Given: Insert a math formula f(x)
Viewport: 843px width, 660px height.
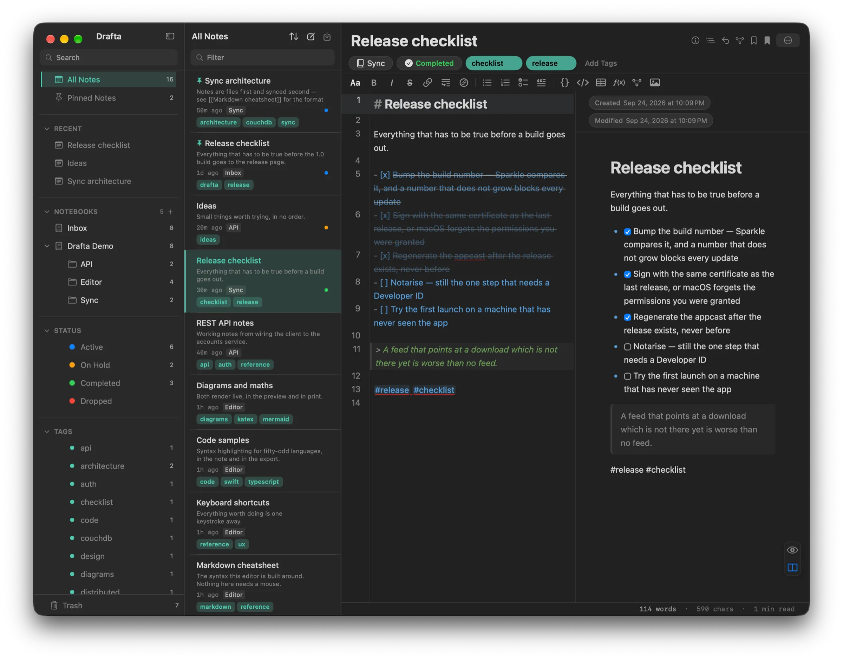Looking at the screenshot, I should pyautogui.click(x=619, y=83).
